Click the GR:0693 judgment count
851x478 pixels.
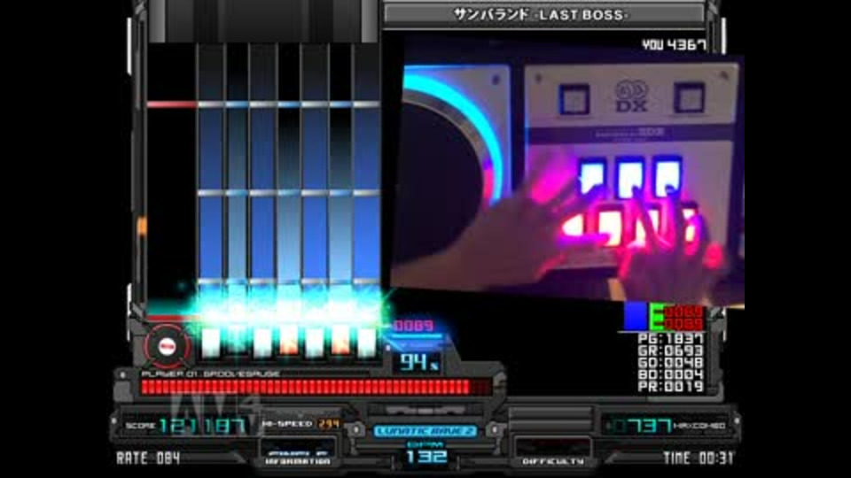671,351
